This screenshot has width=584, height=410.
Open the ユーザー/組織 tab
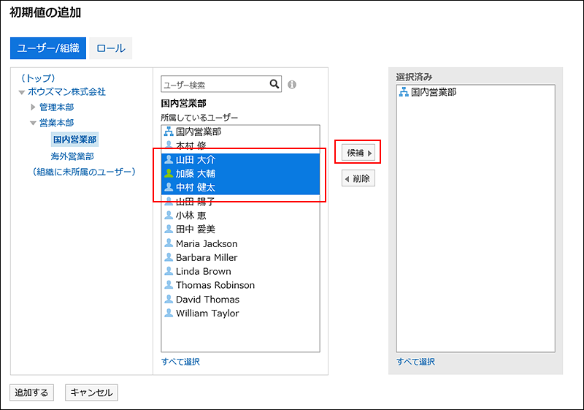click(48, 48)
